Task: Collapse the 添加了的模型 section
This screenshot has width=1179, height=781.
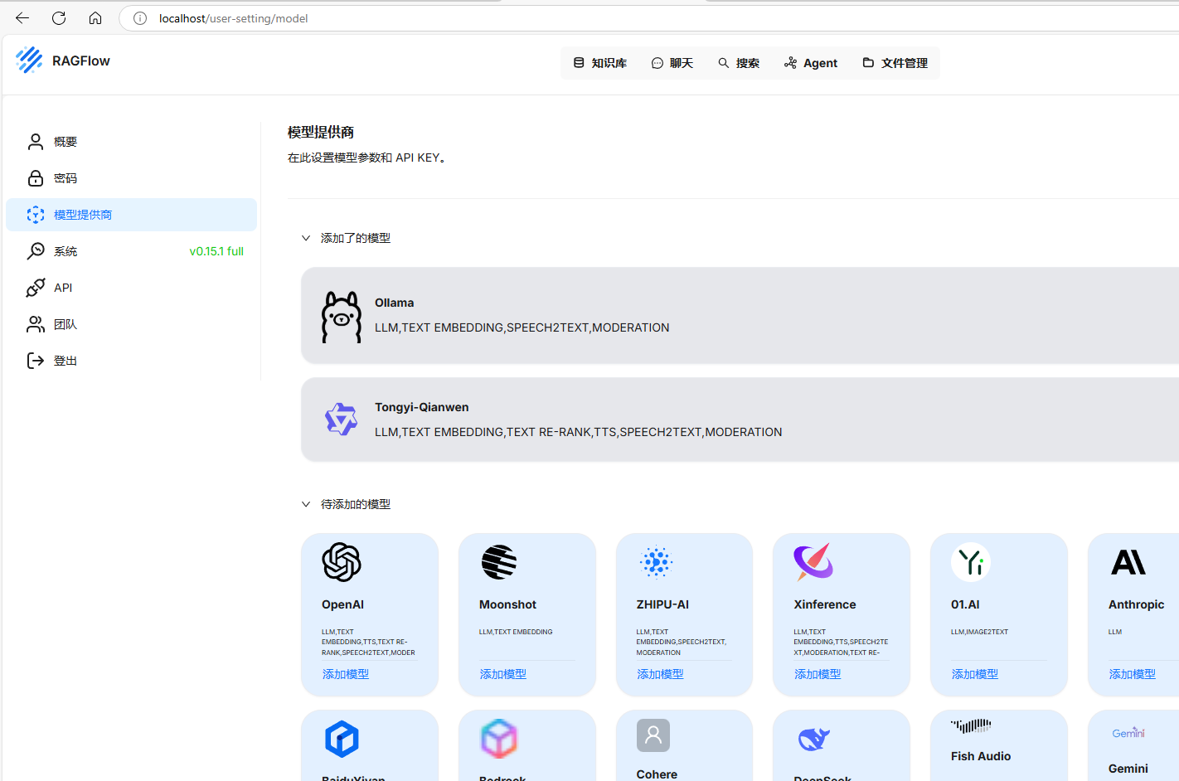Action: point(306,238)
